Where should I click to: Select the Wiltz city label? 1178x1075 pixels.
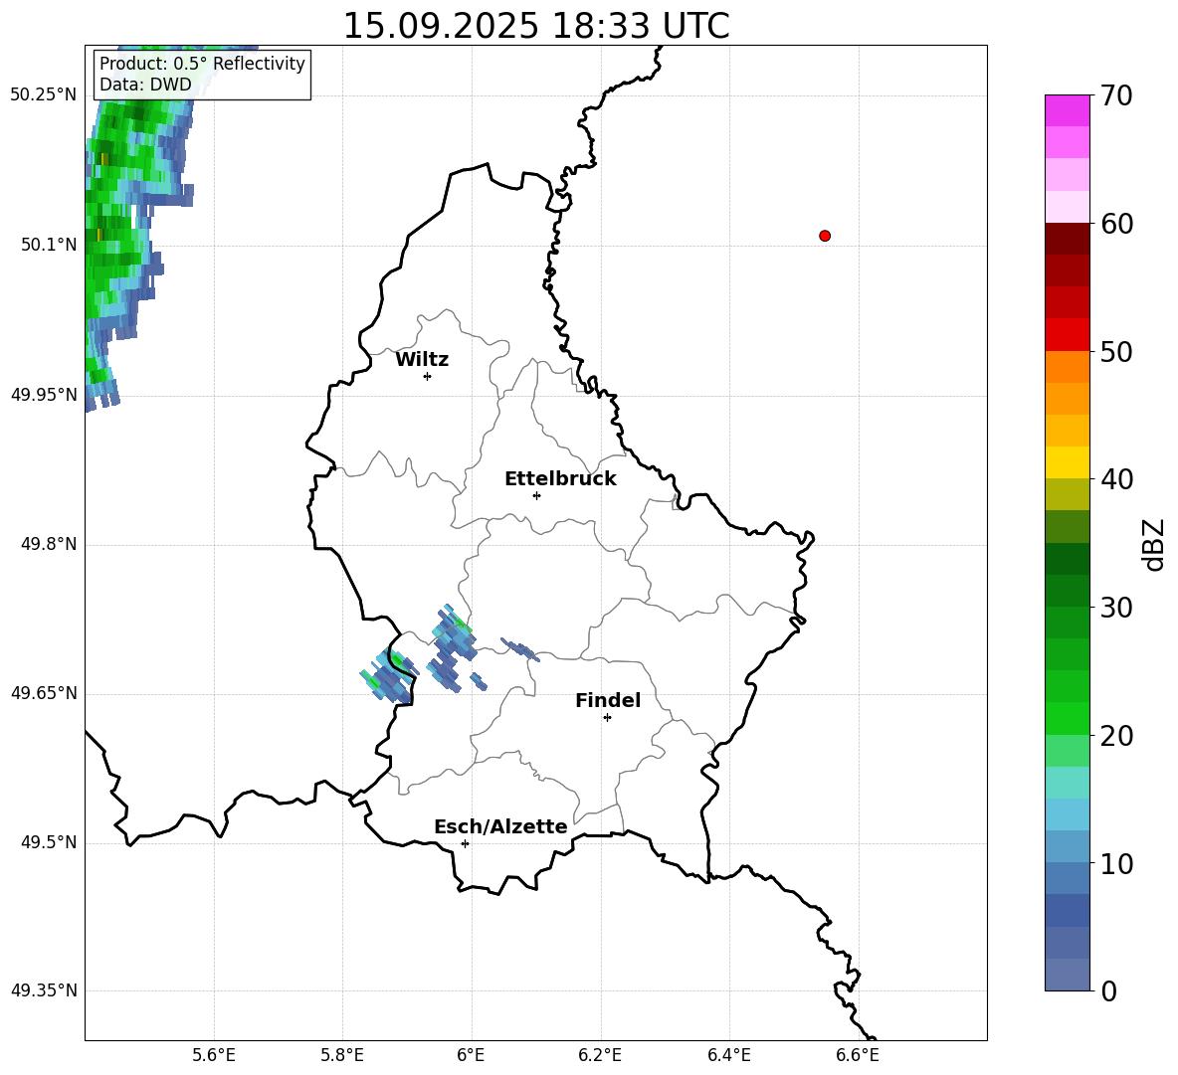coord(422,360)
